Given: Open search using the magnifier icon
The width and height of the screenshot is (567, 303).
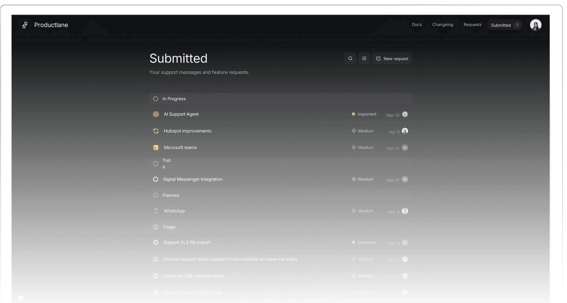Looking at the screenshot, I should (350, 58).
